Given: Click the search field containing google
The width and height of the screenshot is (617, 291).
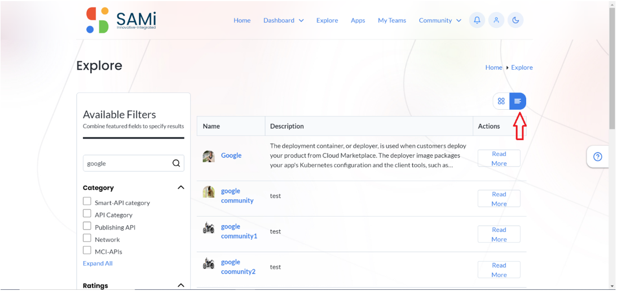Looking at the screenshot, I should pyautogui.click(x=134, y=163).
